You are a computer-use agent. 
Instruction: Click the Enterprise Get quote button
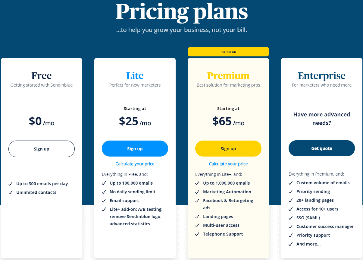(x=322, y=148)
